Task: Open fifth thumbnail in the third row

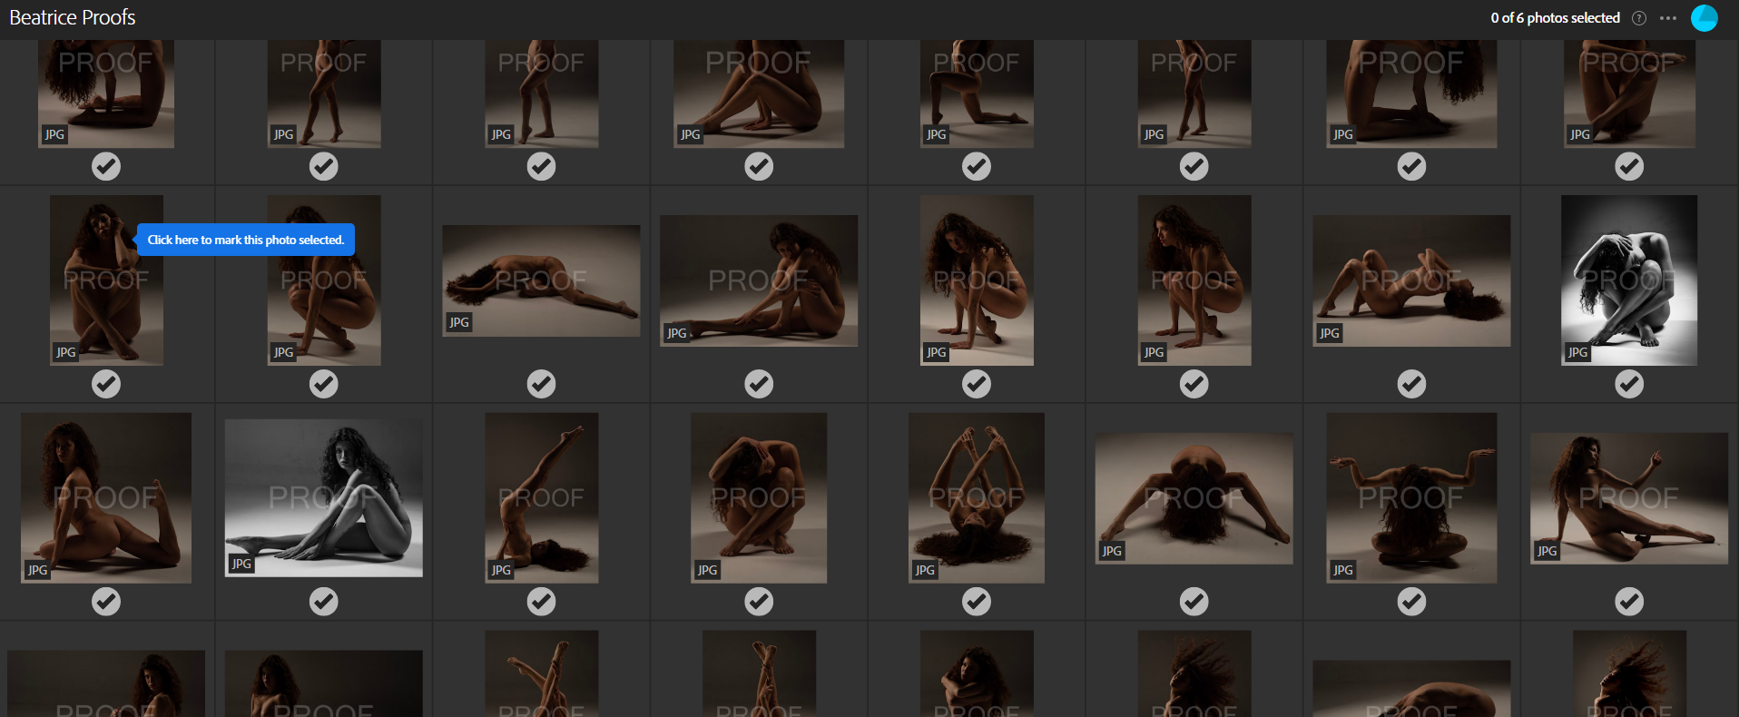Action: point(977,498)
